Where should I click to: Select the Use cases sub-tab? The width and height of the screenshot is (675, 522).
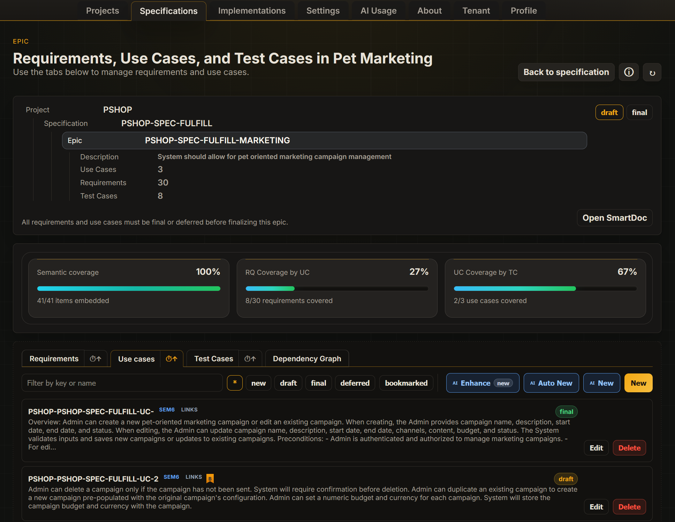click(x=136, y=359)
